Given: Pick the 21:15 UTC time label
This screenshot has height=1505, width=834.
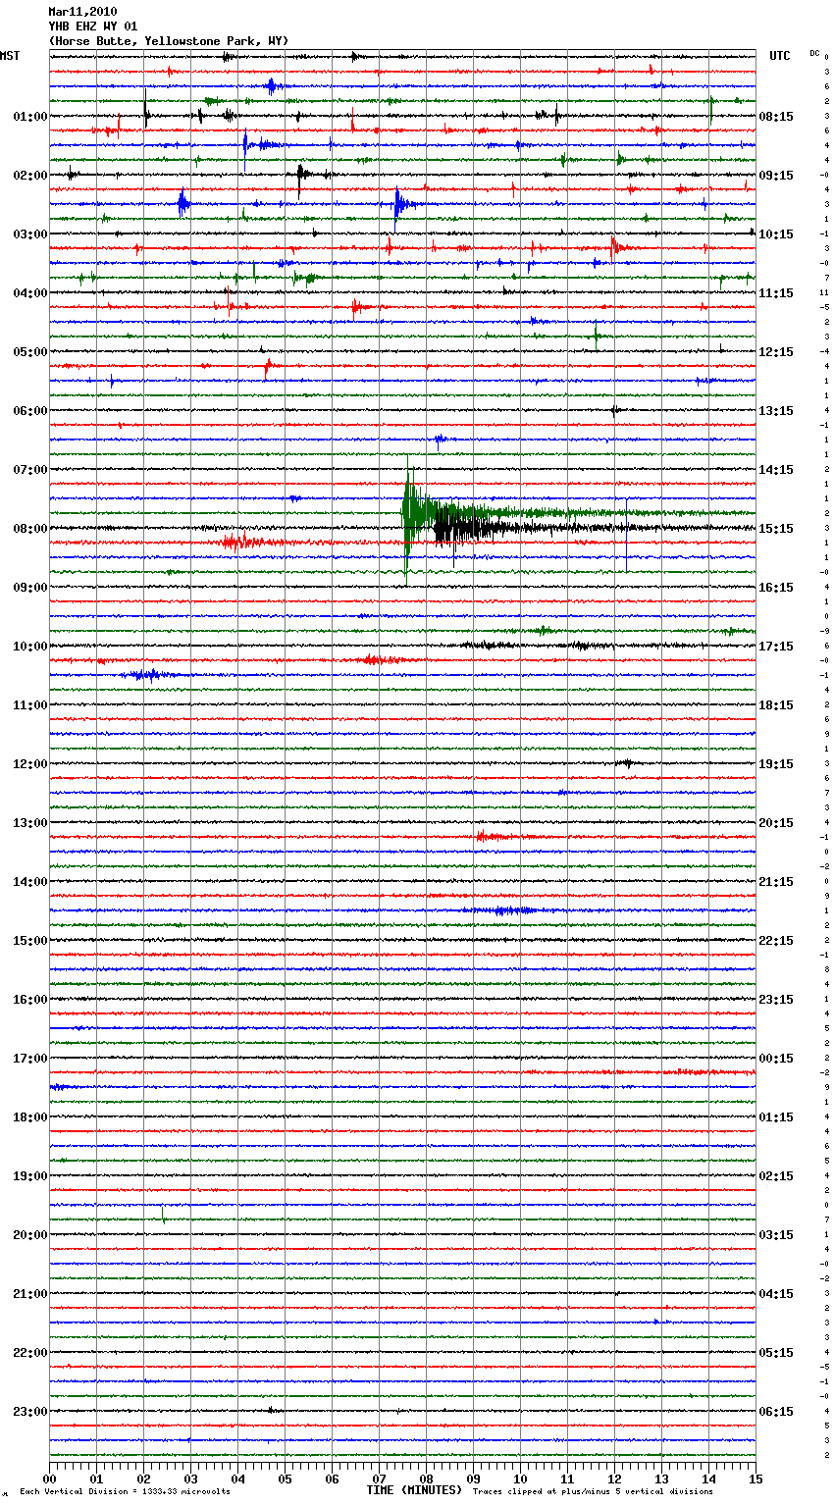Looking at the screenshot, I should (776, 882).
